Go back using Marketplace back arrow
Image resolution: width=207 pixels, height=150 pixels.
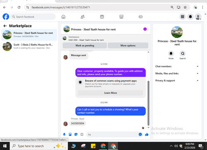pos(5,26)
